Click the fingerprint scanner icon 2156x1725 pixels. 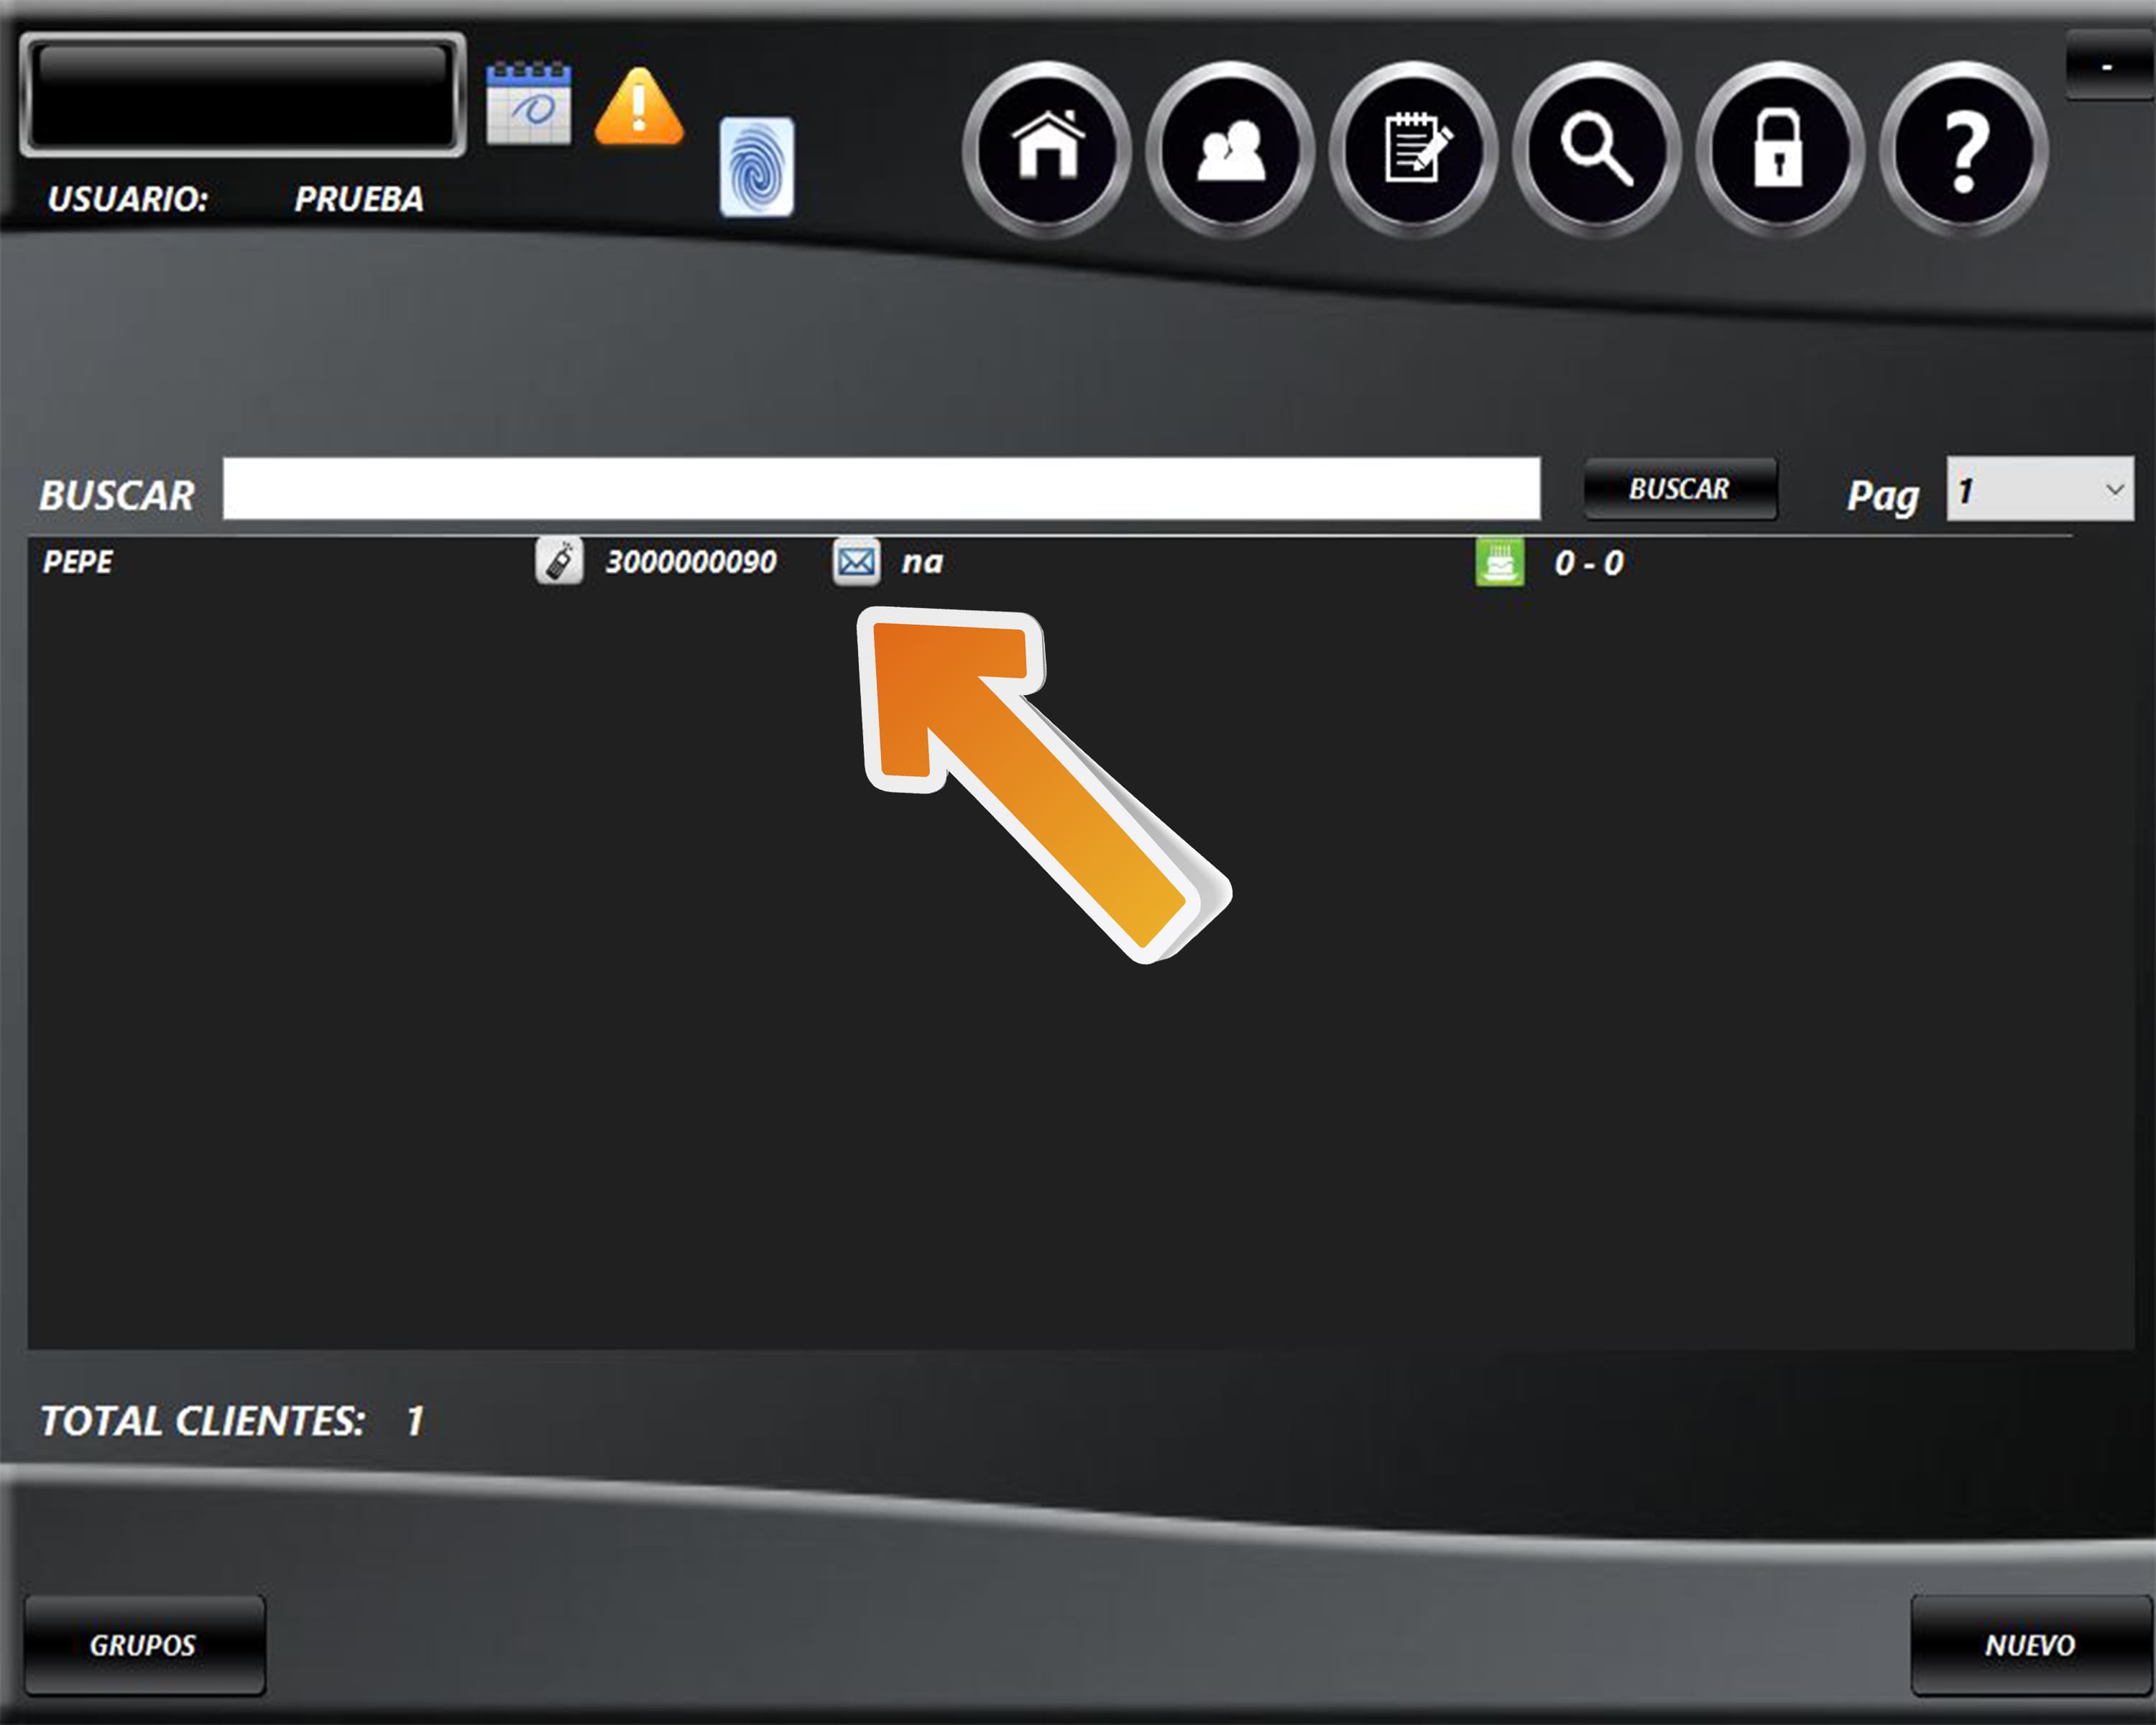pos(756,167)
